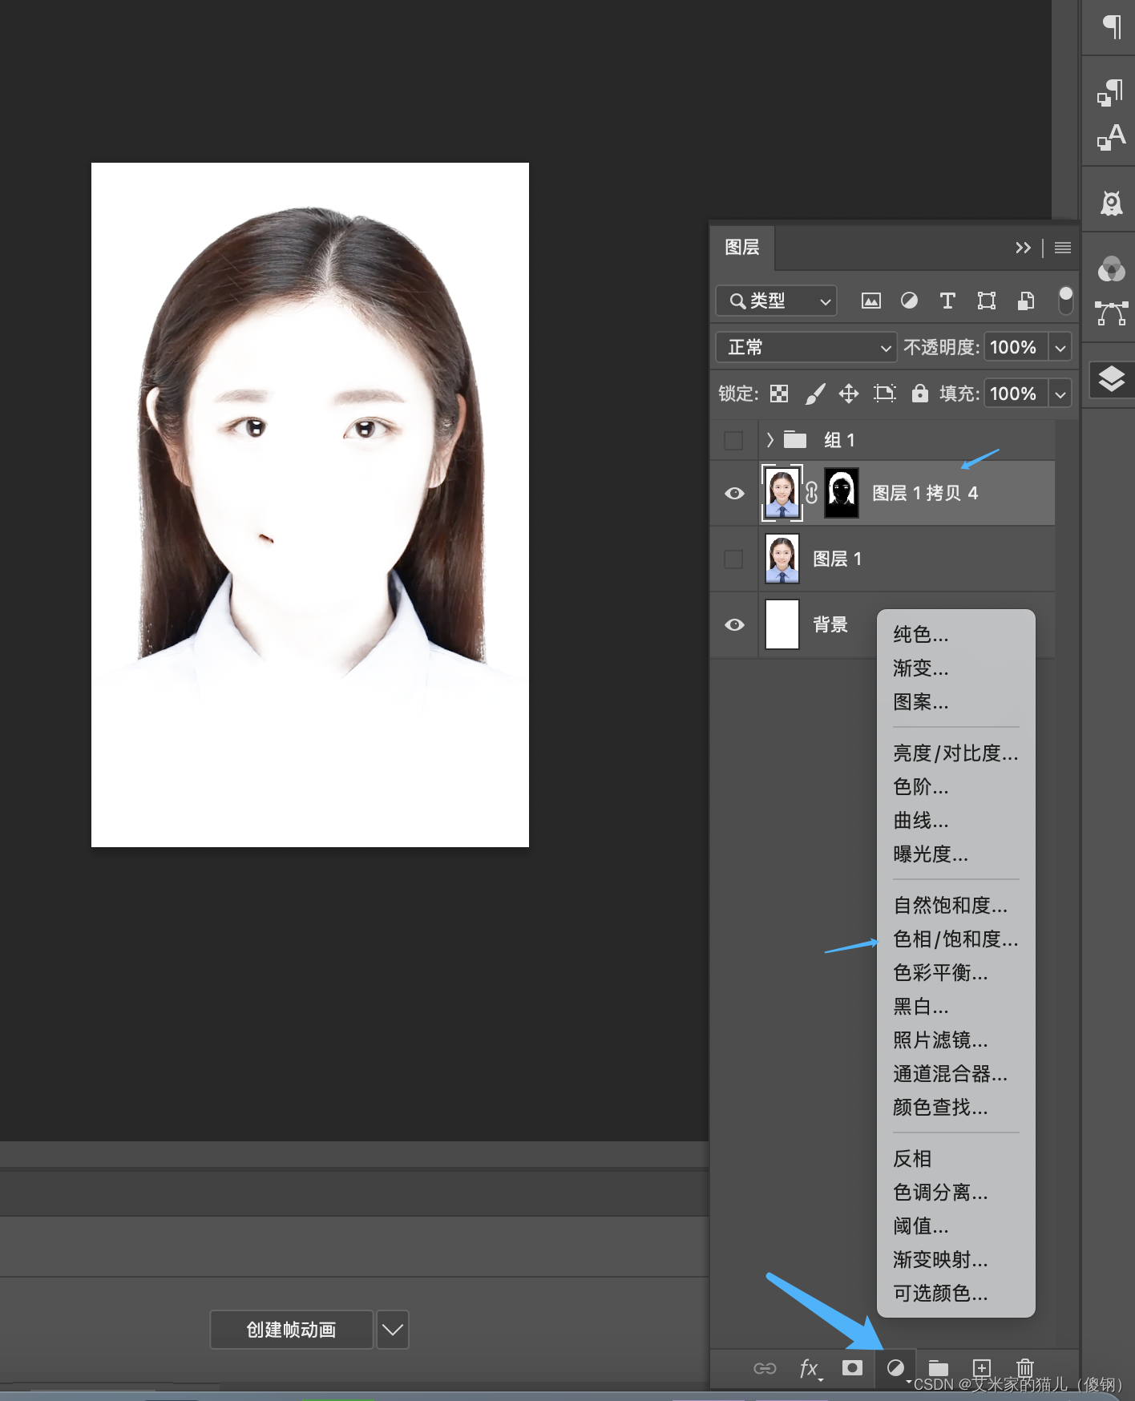Create a new layer plus icon
Screen dimensions: 1135x1401
982,1367
